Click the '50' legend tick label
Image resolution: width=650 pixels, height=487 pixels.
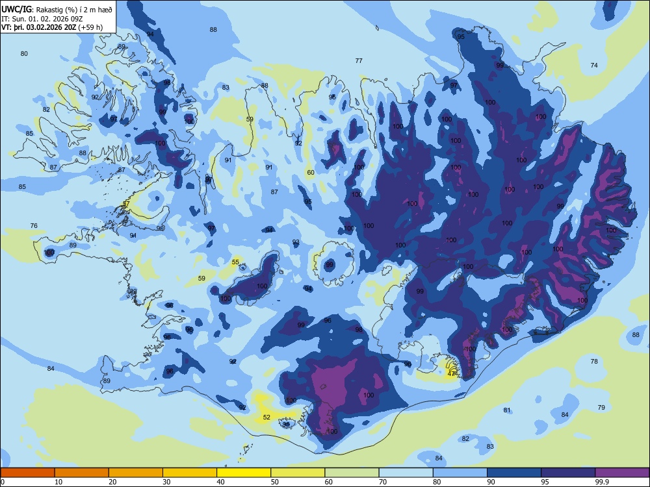click(275, 482)
